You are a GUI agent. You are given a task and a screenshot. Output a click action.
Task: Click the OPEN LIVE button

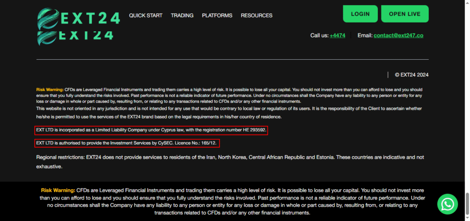click(x=405, y=14)
